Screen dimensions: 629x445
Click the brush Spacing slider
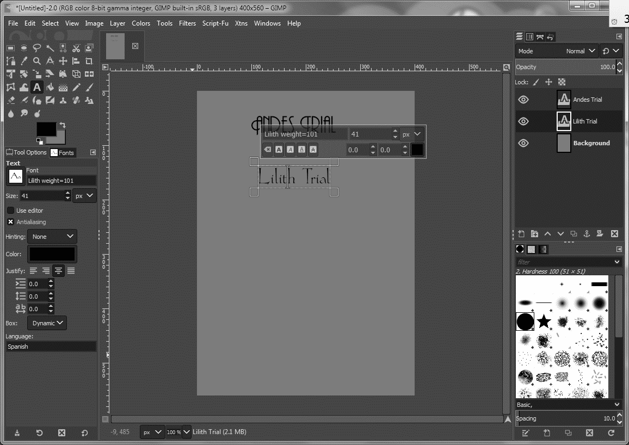coord(565,418)
